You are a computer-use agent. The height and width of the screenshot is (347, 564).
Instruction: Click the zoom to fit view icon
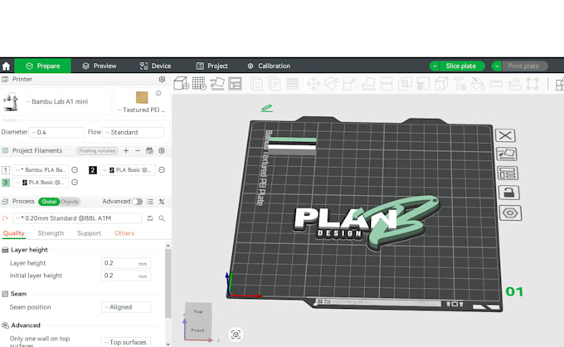tap(236, 335)
